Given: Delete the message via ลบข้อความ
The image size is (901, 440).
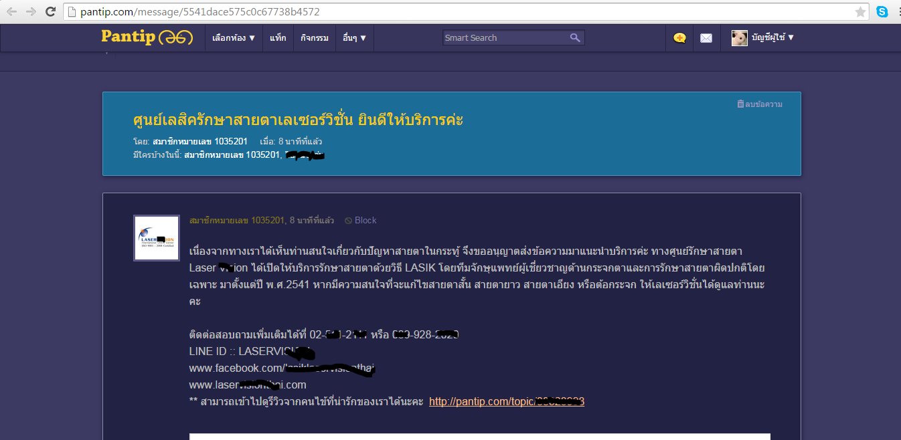Looking at the screenshot, I should (x=764, y=104).
